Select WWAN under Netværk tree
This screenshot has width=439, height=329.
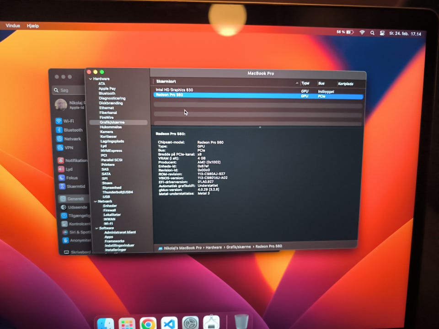pos(109,219)
